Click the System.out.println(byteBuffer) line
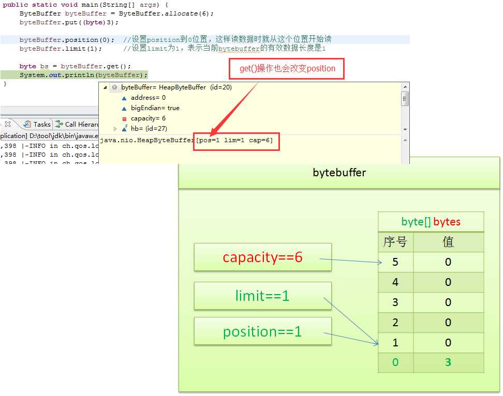Screen dimensions: 503x396 (x=83, y=75)
